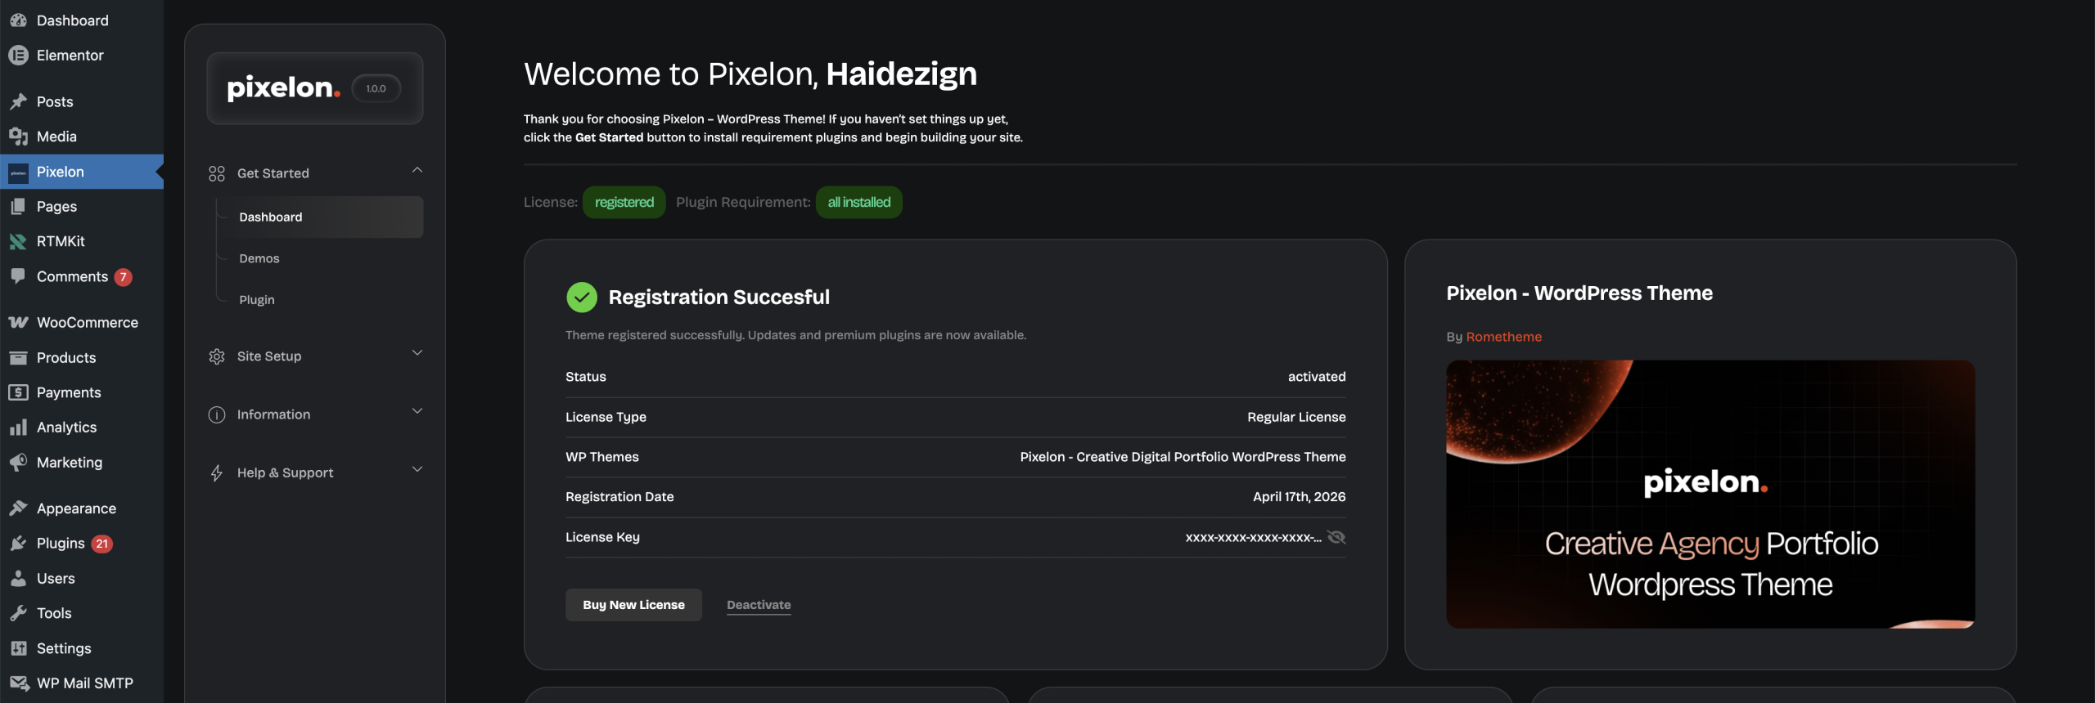Click the WooCommerce icon in admin menu

tap(18, 323)
